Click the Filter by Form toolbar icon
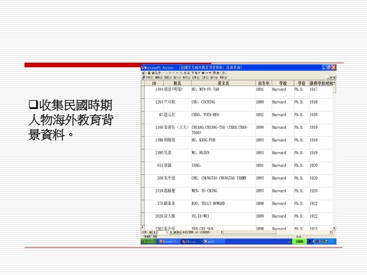The width and height of the screenshot is (367, 275). 196,73
